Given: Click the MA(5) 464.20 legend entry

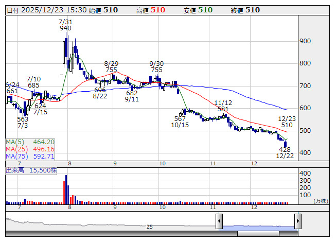Looking at the screenshot, I should pyautogui.click(x=30, y=142).
